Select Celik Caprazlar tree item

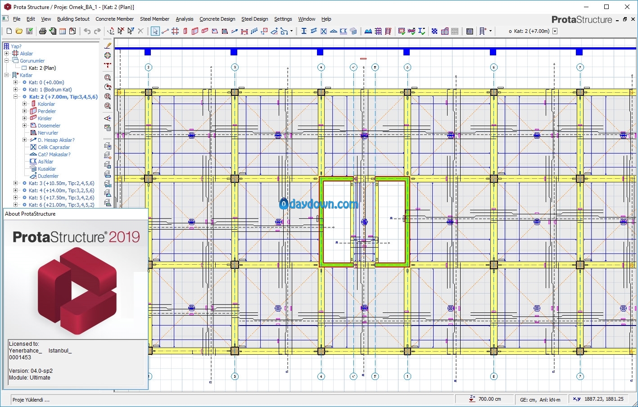point(54,147)
